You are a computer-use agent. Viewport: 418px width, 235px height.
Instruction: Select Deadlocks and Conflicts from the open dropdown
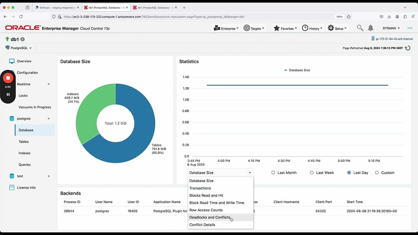[210, 217]
